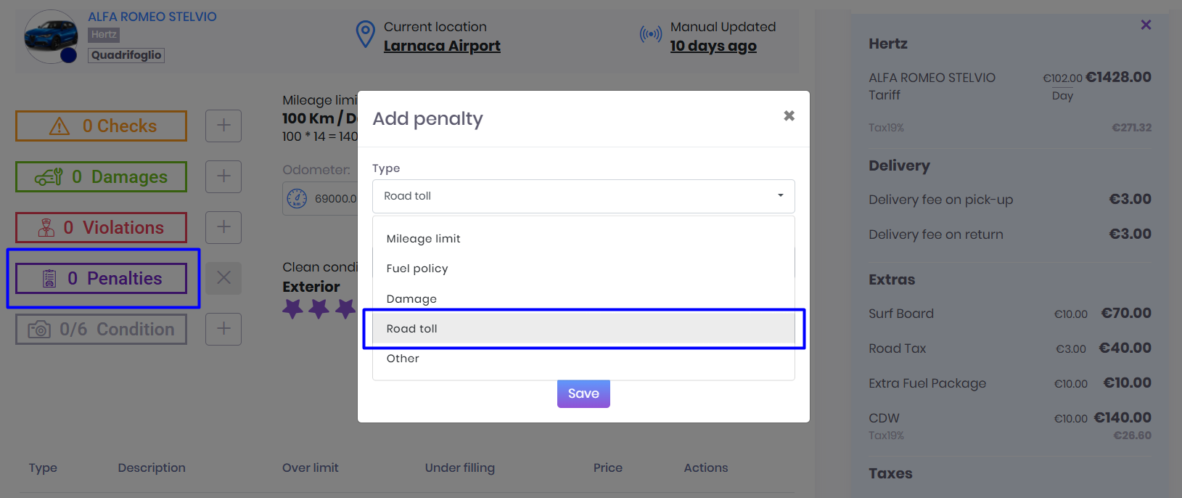1182x498 pixels.
Task: Click the X icon next to Penalties
Action: [223, 278]
